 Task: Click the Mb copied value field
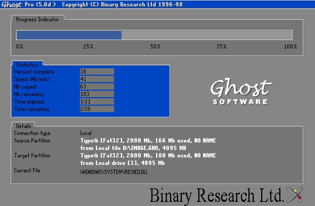(x=97, y=86)
